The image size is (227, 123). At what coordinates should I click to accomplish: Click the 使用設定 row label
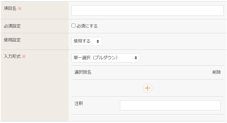pos(12,40)
